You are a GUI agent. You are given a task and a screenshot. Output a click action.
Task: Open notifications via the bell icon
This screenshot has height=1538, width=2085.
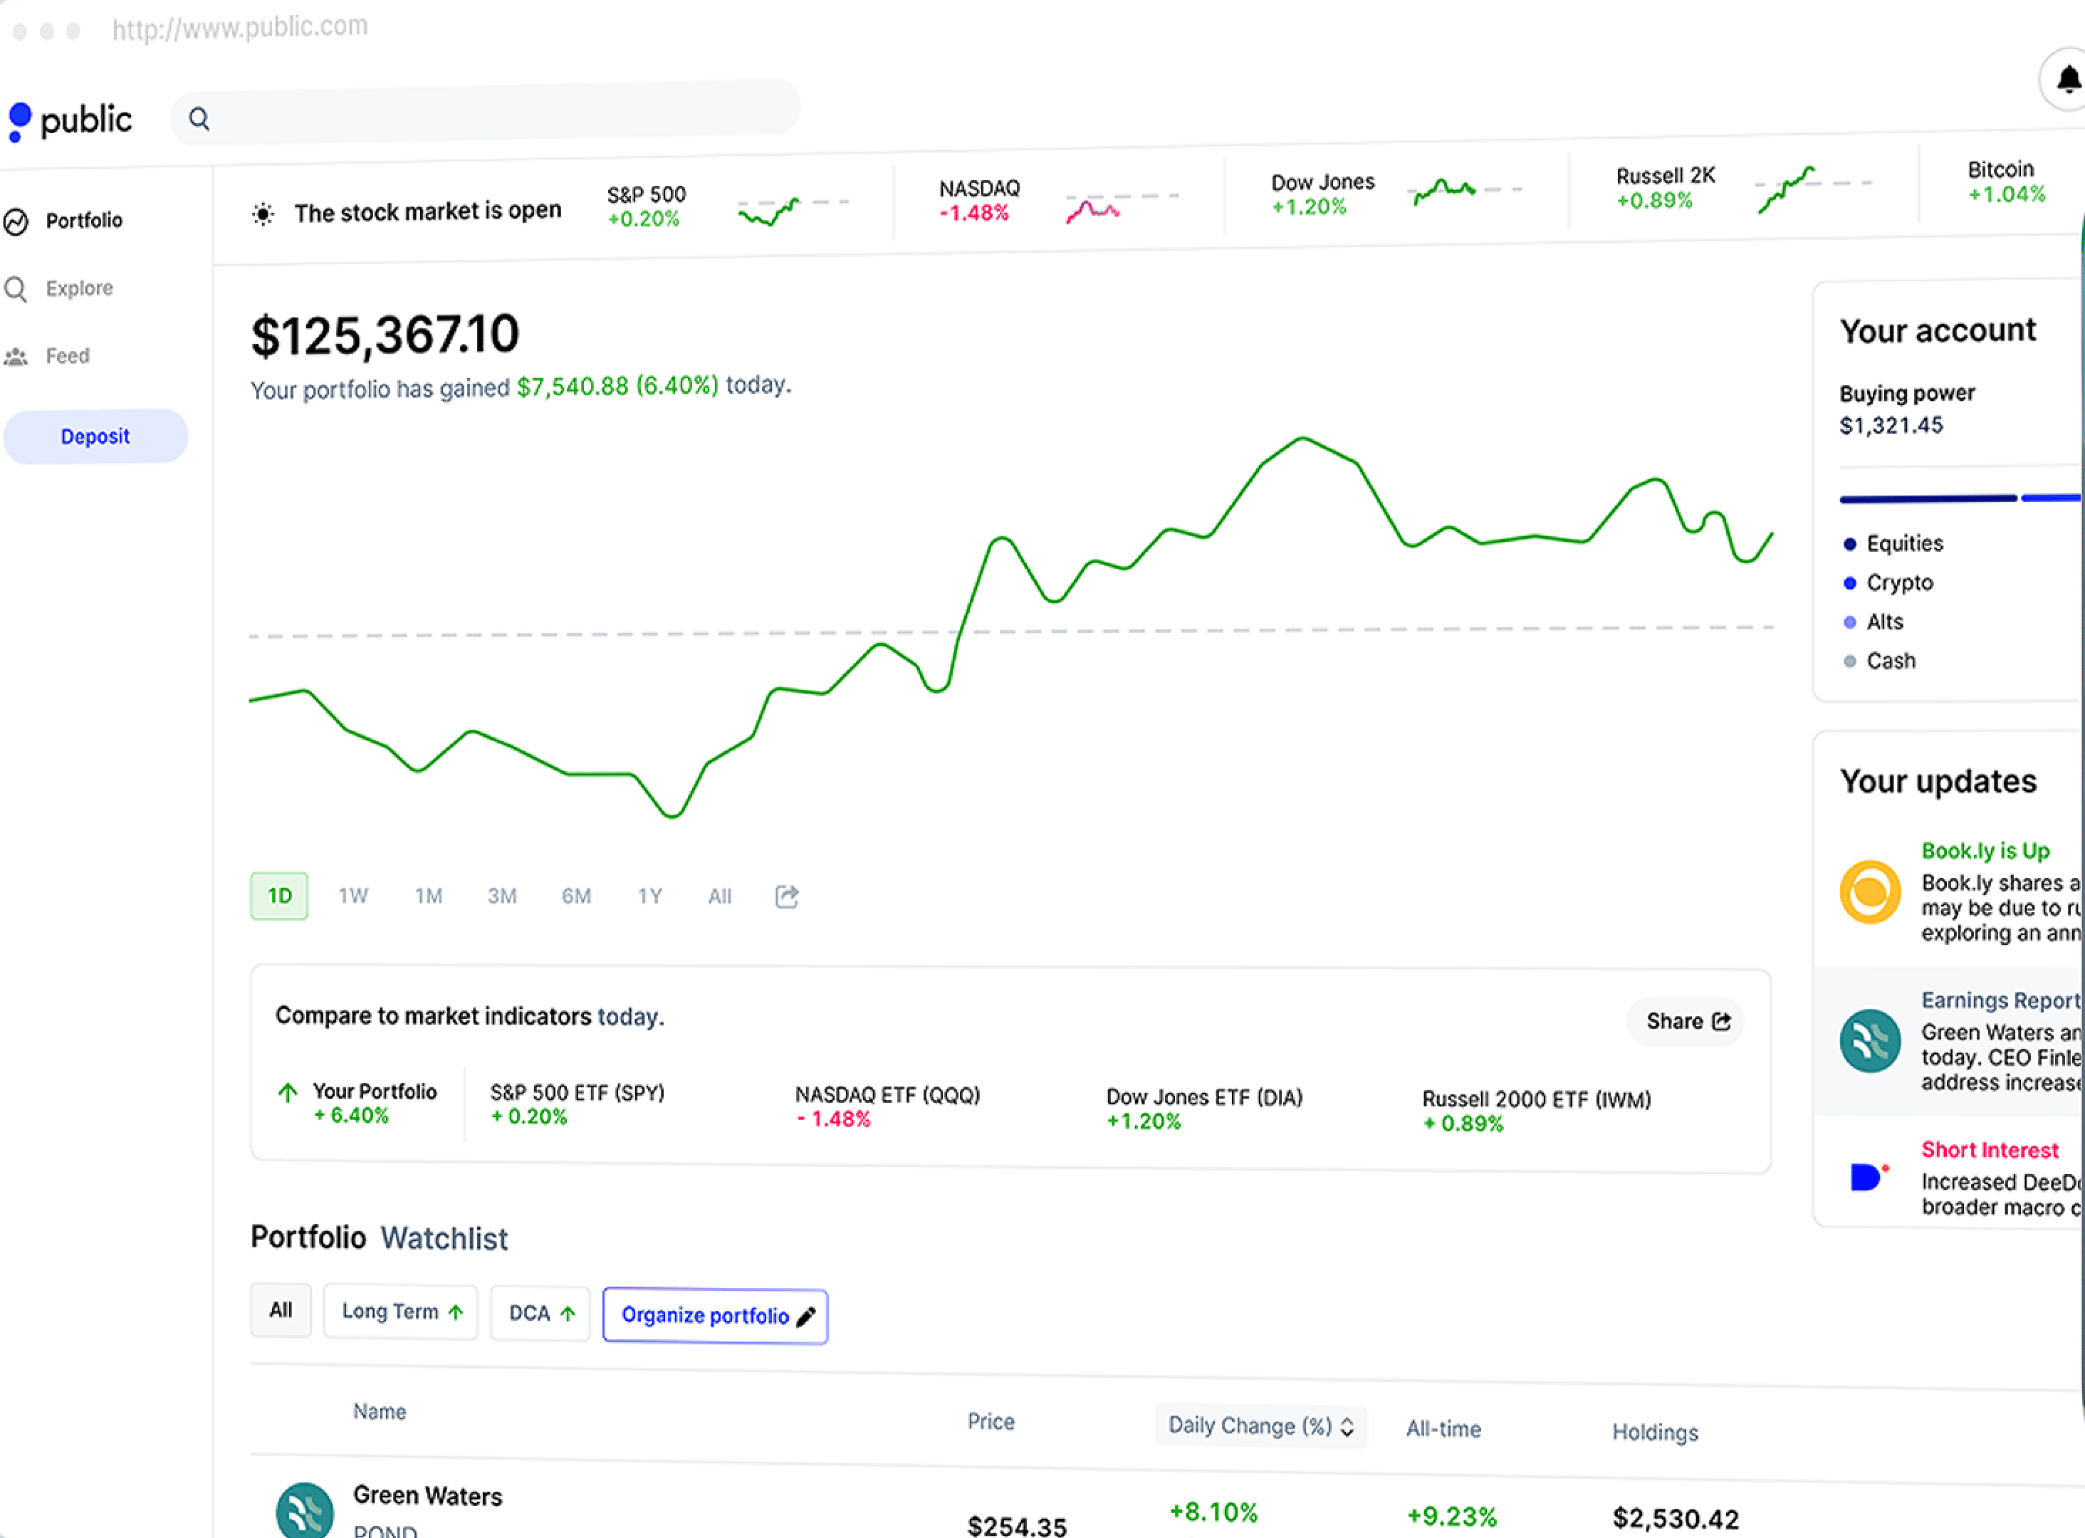tap(2068, 79)
